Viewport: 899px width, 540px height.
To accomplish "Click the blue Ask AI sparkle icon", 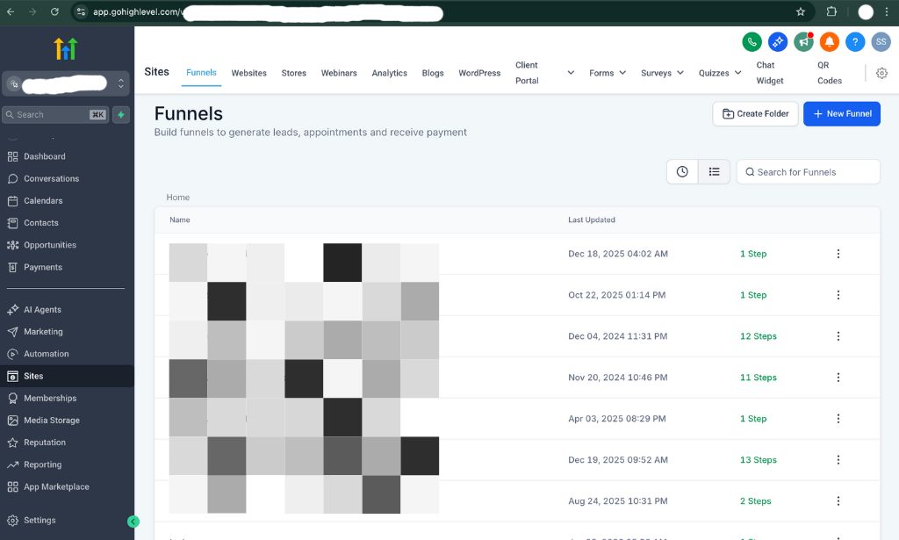I will (x=777, y=41).
